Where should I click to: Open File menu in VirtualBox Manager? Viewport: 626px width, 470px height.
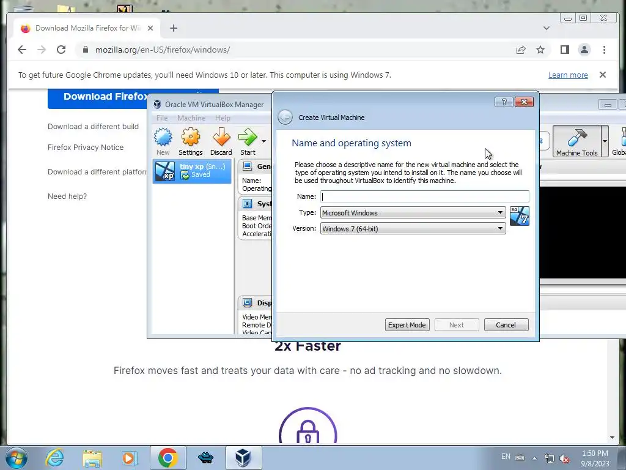point(161,118)
